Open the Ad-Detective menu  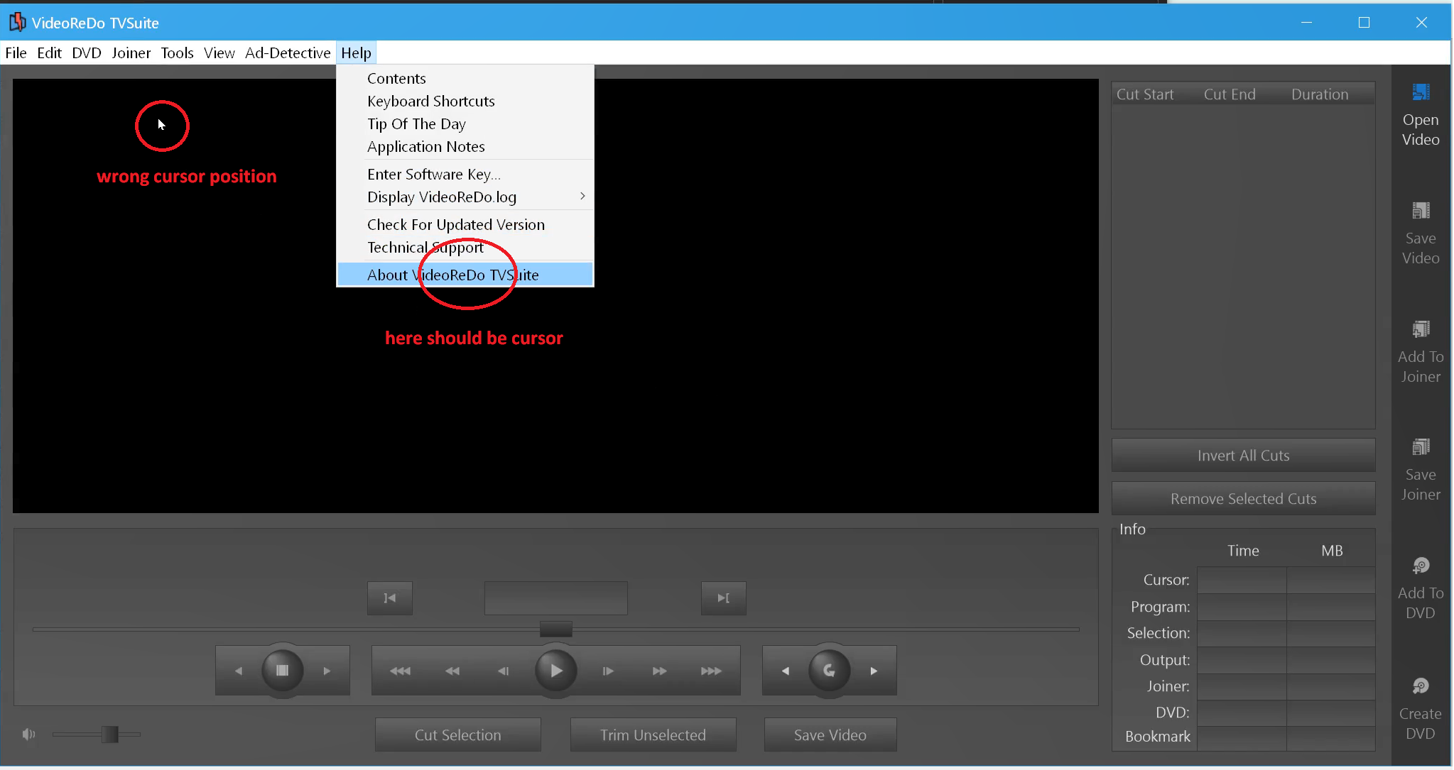(x=287, y=53)
